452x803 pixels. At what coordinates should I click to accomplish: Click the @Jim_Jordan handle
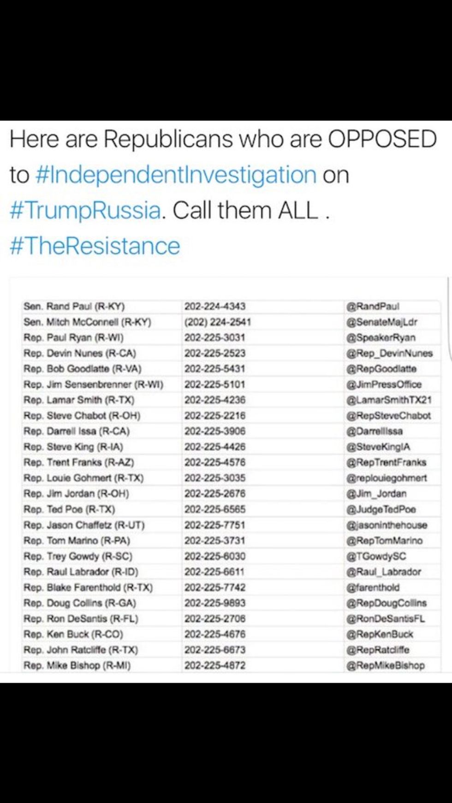pos(376,494)
